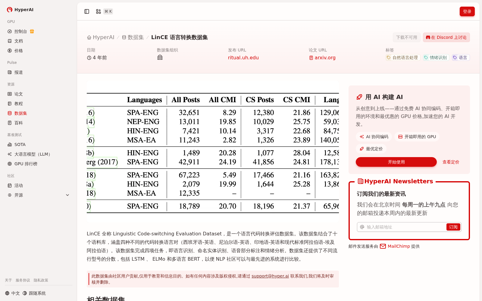This screenshot has width=482, height=301.
Task: Click the 开源 list icon
Action: (10, 195)
